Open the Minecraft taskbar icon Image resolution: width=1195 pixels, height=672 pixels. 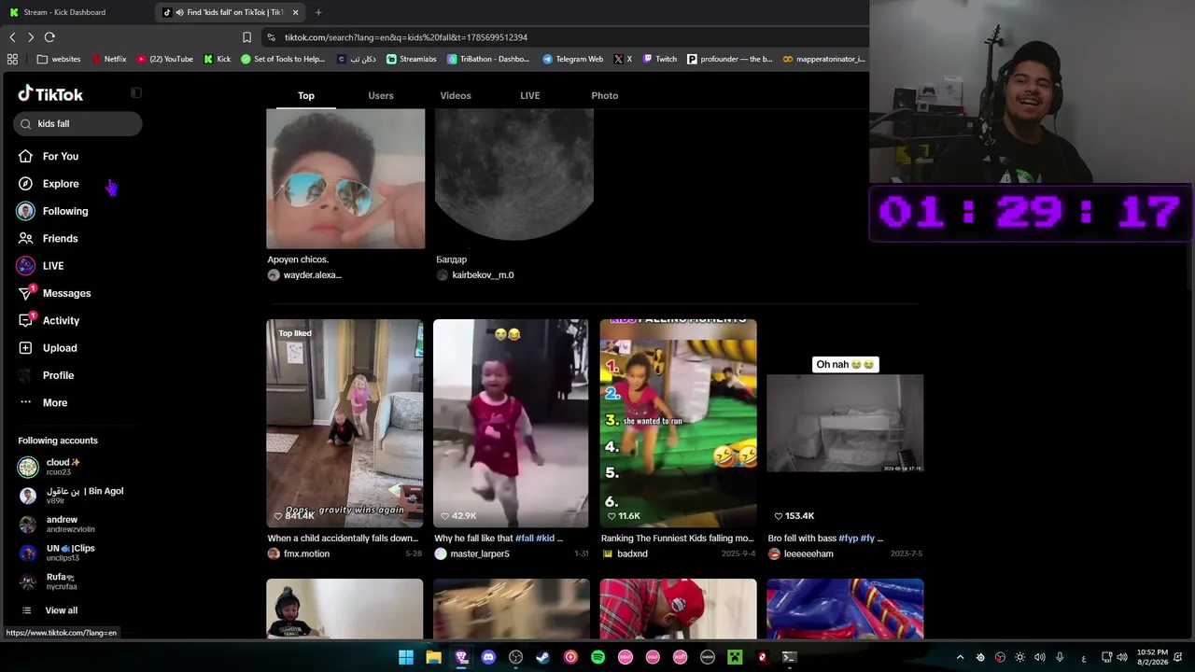point(735,657)
